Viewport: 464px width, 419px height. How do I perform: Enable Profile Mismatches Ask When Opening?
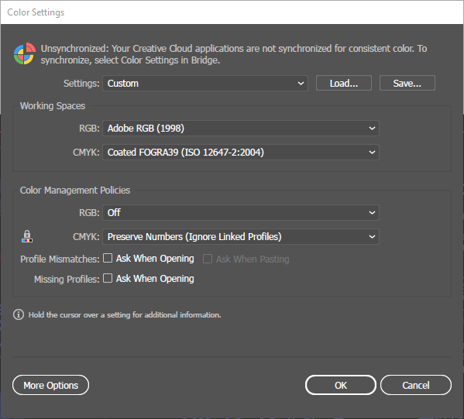click(x=108, y=258)
